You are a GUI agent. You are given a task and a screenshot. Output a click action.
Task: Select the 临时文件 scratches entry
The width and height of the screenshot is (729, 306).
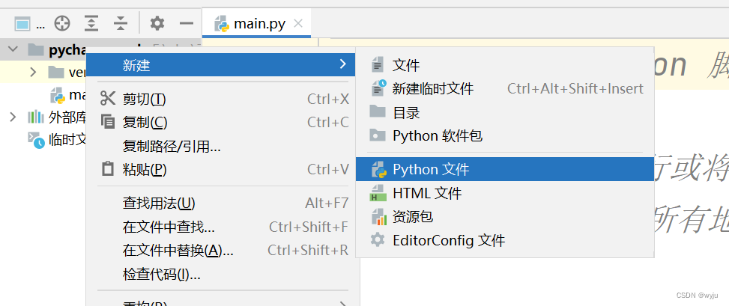pos(57,140)
